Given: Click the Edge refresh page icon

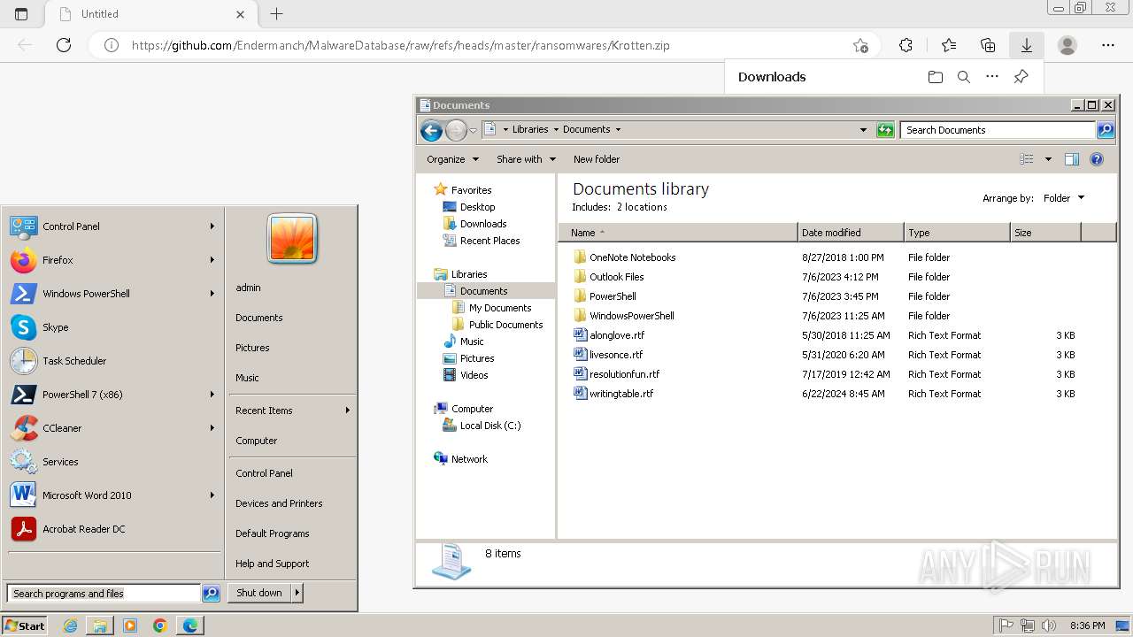Looking at the screenshot, I should click(64, 45).
